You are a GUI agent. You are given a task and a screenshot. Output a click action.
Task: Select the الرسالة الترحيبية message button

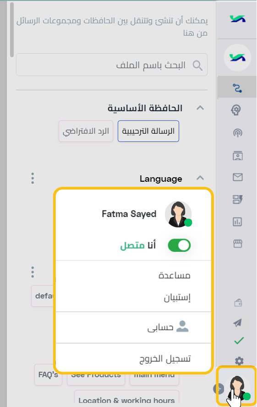coord(148,131)
